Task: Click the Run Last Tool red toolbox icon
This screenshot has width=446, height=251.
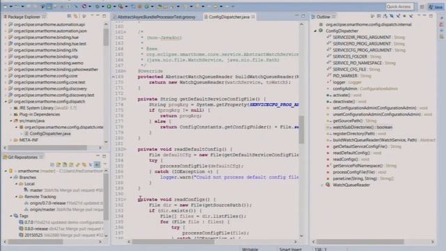Action: pyautogui.click(x=121, y=6)
